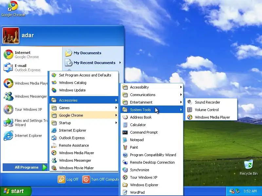Open Remote Assistance
This screenshot has width=262, height=196.
tap(84, 145)
